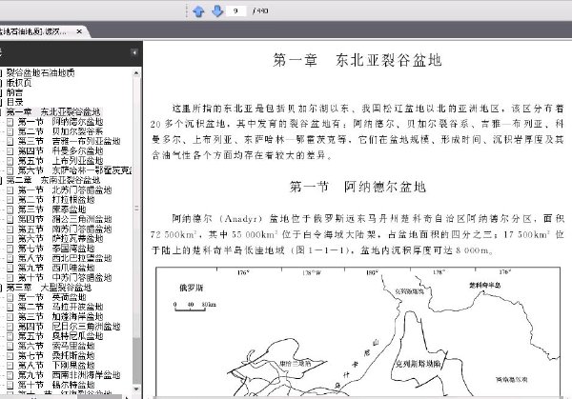Jump to bookmark 东萨哈林—鄂霍茨克
The width and height of the screenshot is (572, 399).
pyautogui.click(x=74, y=170)
